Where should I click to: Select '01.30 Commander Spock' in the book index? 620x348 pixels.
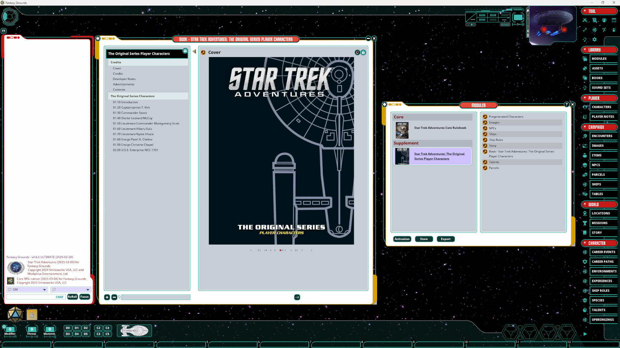click(130, 113)
